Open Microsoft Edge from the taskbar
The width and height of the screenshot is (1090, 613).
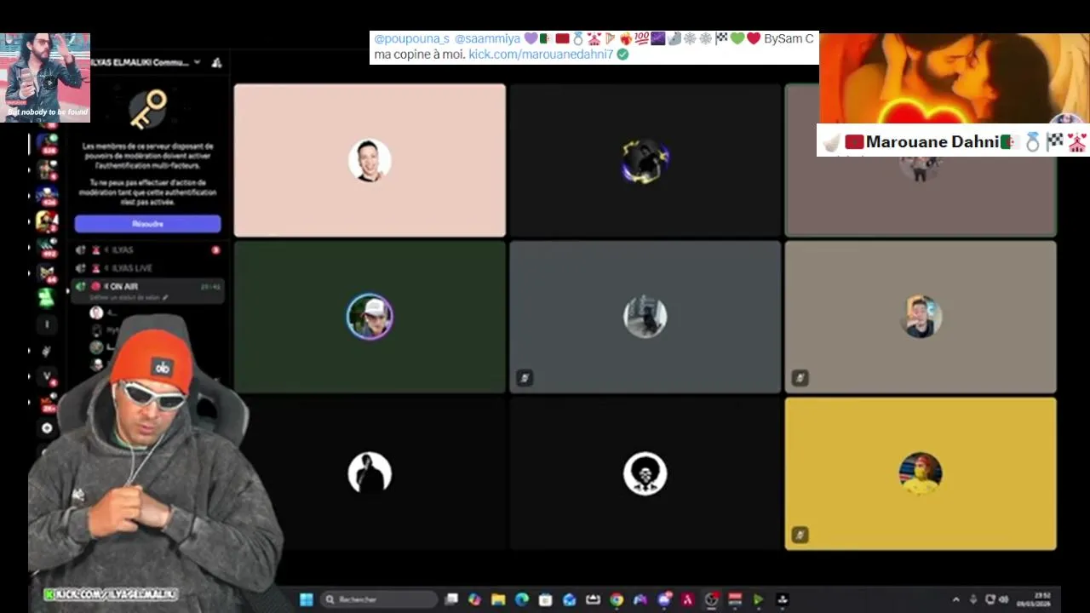pyautogui.click(x=522, y=599)
